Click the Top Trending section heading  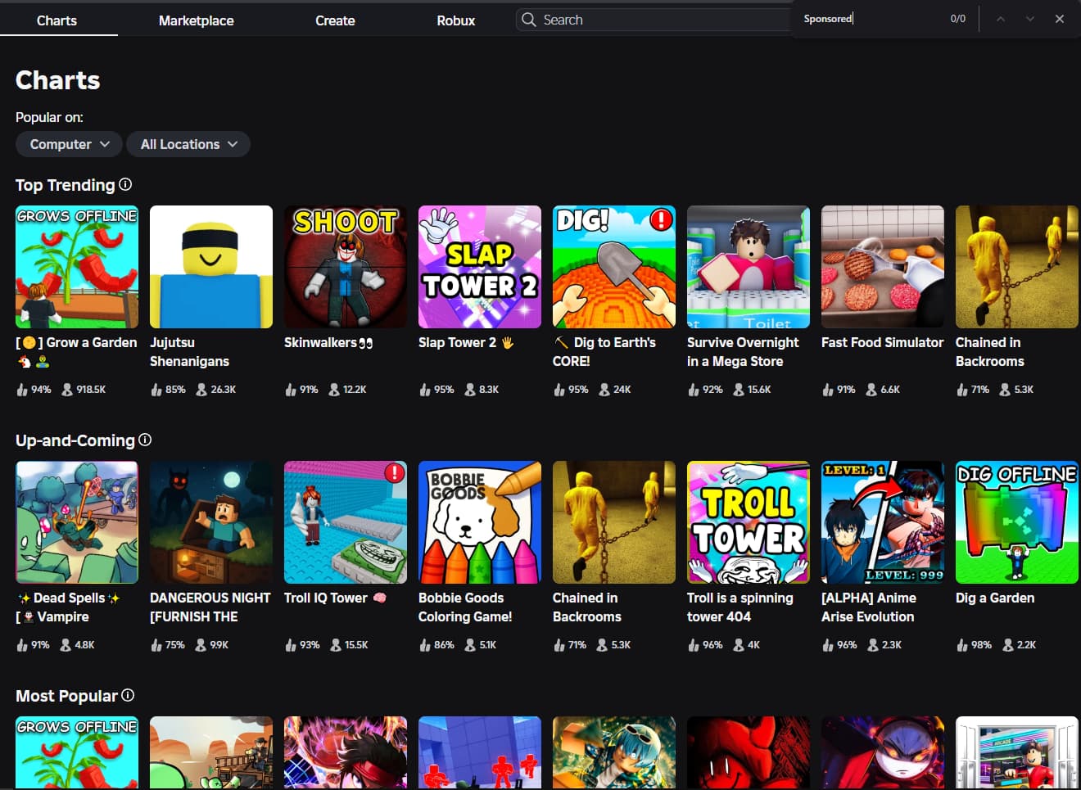[66, 185]
